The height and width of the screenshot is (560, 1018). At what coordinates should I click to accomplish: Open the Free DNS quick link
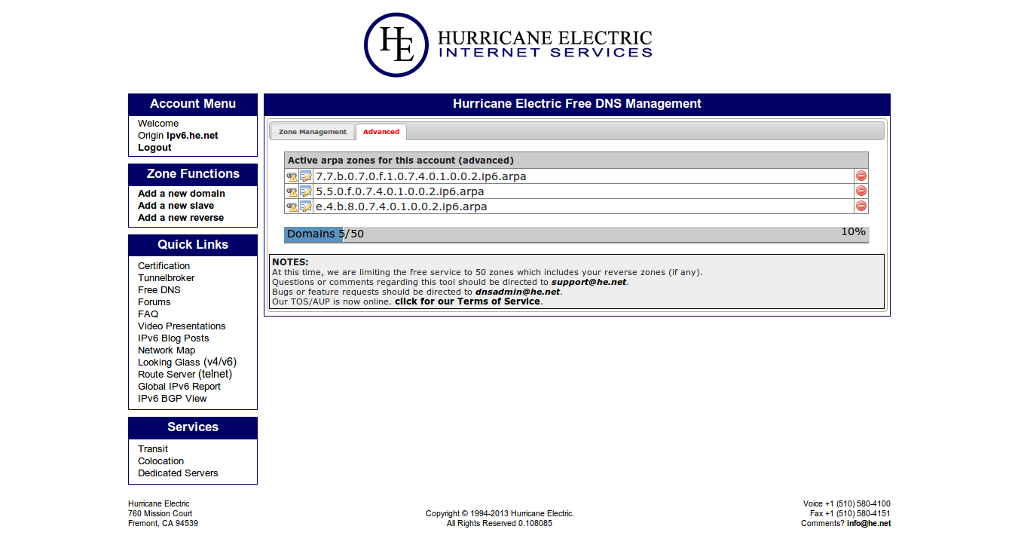click(x=159, y=290)
